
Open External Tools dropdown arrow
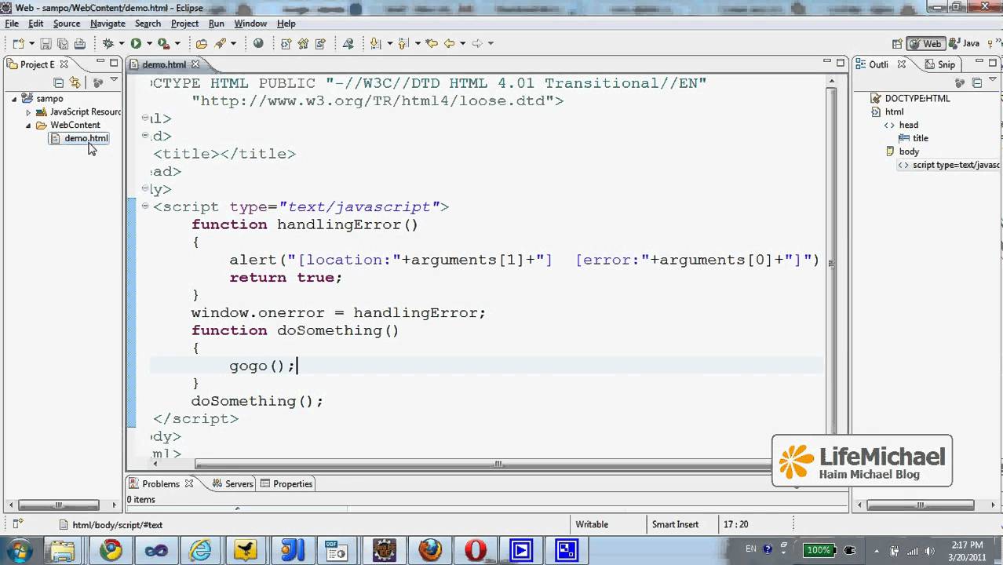[177, 44]
